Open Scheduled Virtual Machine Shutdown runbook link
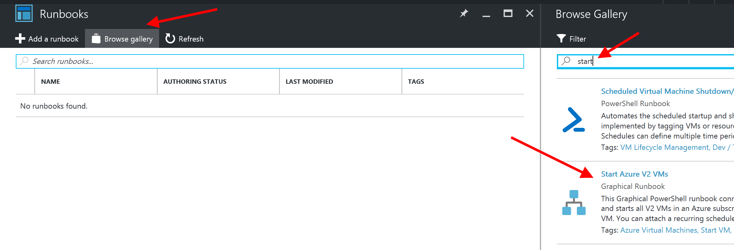The width and height of the screenshot is (734, 250). coord(667,91)
